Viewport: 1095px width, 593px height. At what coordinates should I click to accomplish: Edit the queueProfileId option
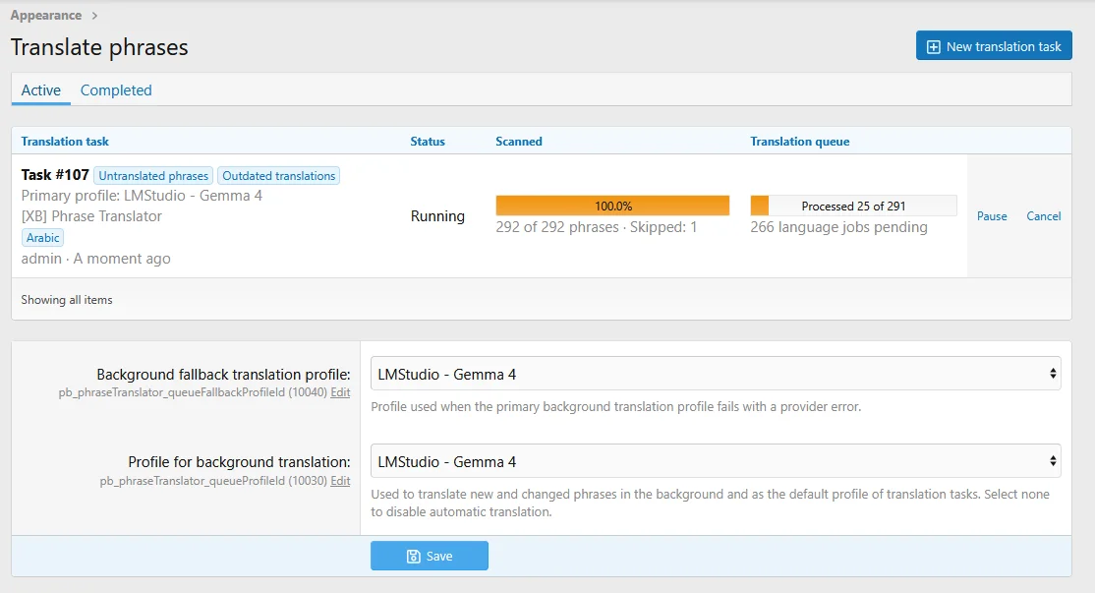tap(340, 481)
